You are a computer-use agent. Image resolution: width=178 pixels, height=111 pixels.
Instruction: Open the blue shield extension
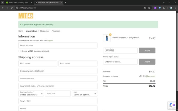click(160, 8)
